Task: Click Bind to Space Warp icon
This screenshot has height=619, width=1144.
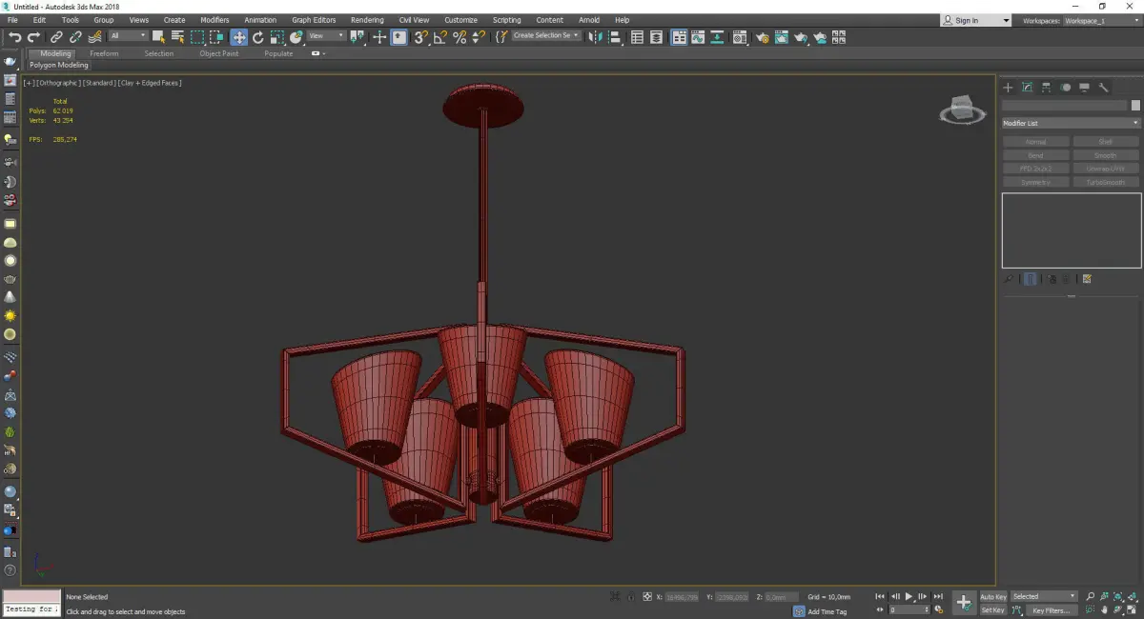Action: (x=95, y=37)
